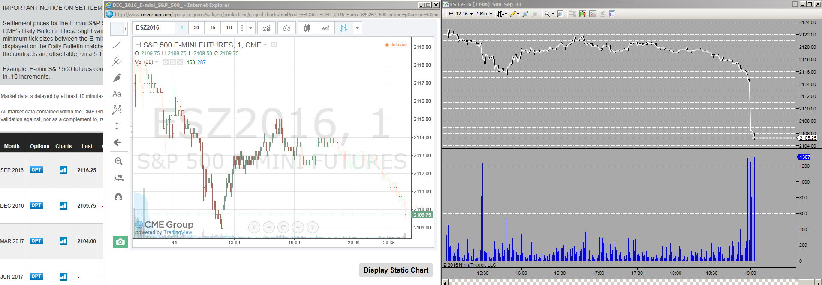Open NinjaTrader pencil drawing tools dropdown
This screenshot has width=822, height=285.
pos(515,14)
